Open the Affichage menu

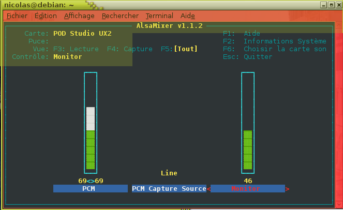(x=79, y=16)
